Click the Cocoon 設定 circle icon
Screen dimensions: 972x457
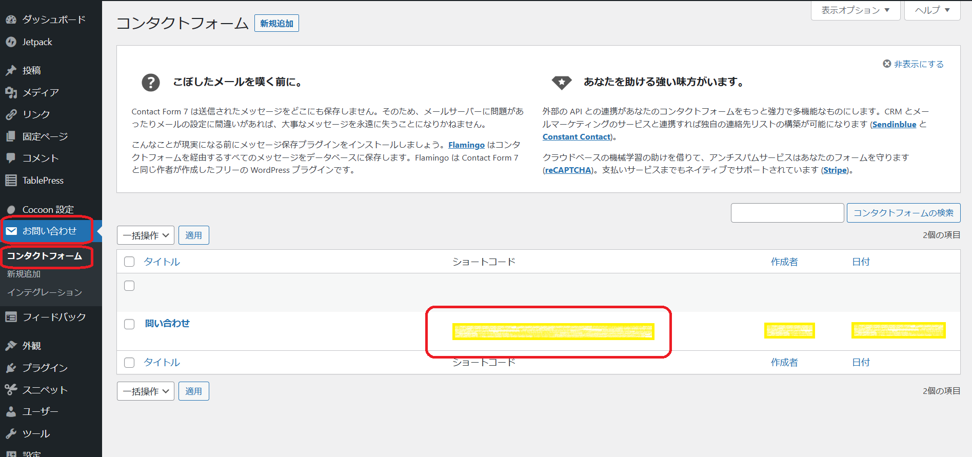coord(11,210)
